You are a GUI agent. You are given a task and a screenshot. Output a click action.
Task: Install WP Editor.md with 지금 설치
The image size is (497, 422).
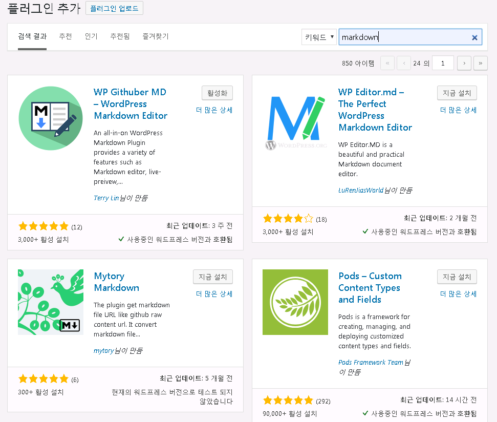click(457, 93)
